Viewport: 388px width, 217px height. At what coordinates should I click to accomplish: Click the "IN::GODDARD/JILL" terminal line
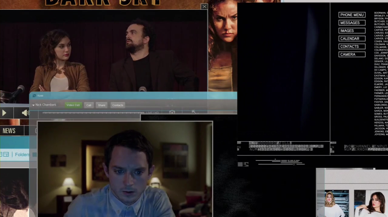270,143
